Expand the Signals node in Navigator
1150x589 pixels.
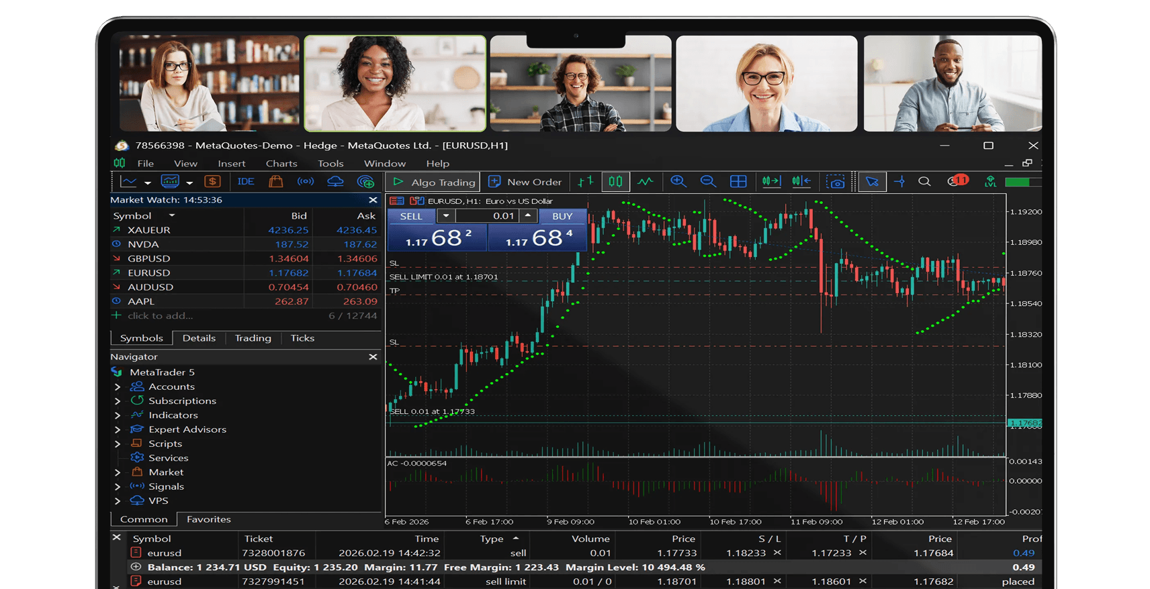[118, 487]
